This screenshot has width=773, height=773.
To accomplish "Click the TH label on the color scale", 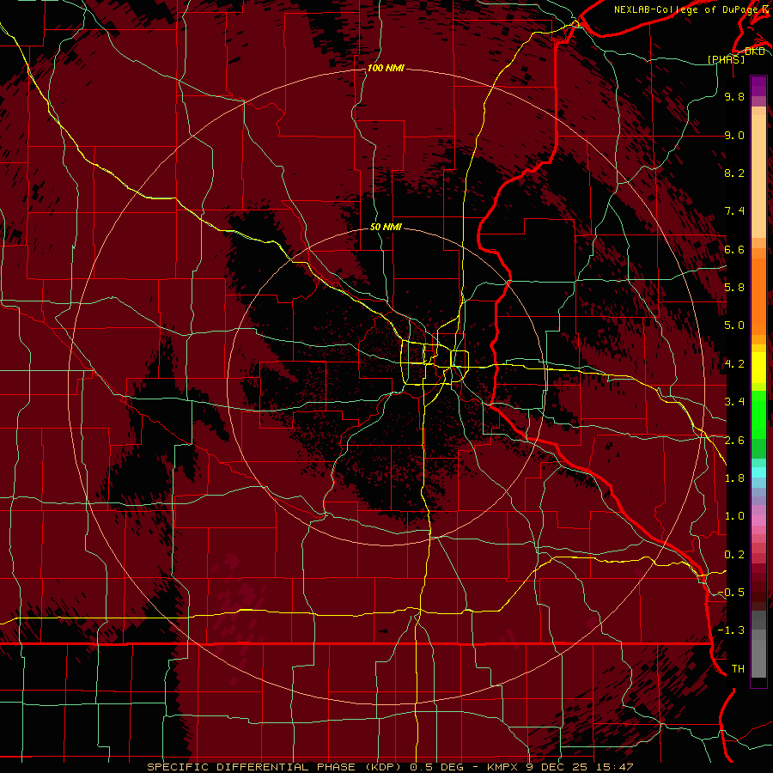I will coord(738,669).
